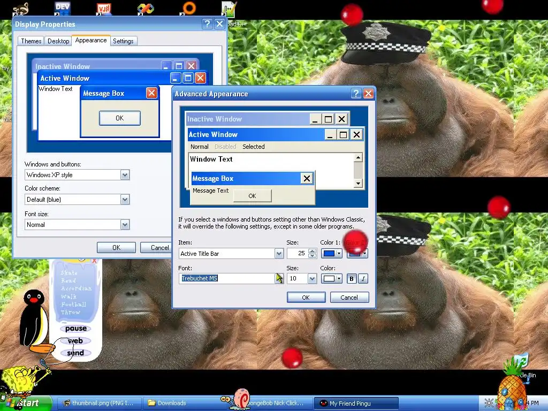Click Cancel in the Display Properties dialog
The width and height of the screenshot is (548, 411).
click(156, 247)
